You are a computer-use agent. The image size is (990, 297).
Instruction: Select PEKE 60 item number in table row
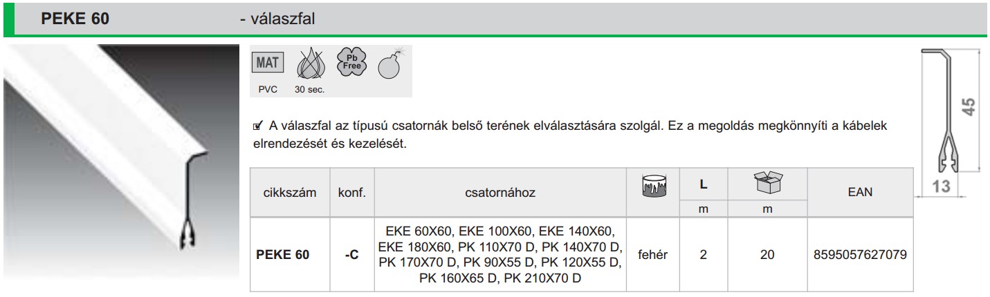[x=283, y=254]
